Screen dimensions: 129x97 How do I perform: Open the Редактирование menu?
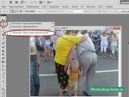(x=16, y=7)
